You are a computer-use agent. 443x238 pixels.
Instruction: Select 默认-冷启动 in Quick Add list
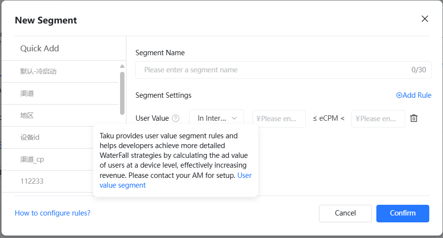(60, 71)
